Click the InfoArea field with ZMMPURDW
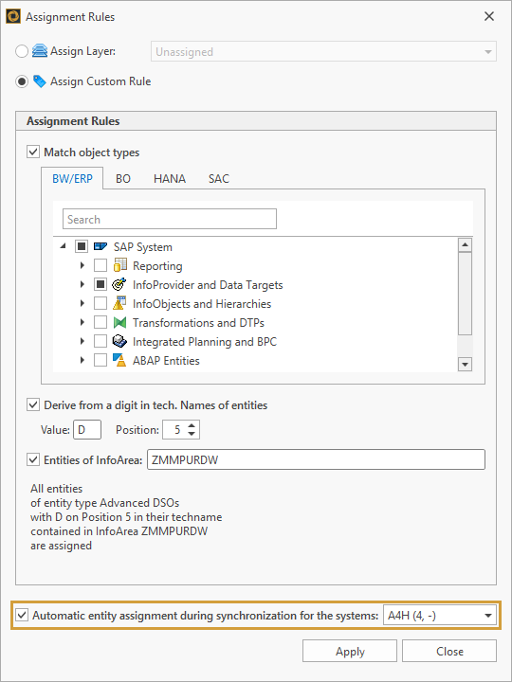 point(316,459)
